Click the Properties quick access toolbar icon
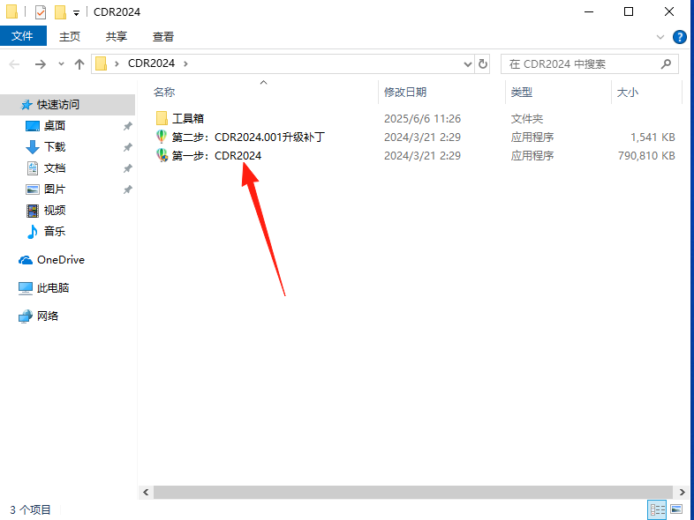 41,12
